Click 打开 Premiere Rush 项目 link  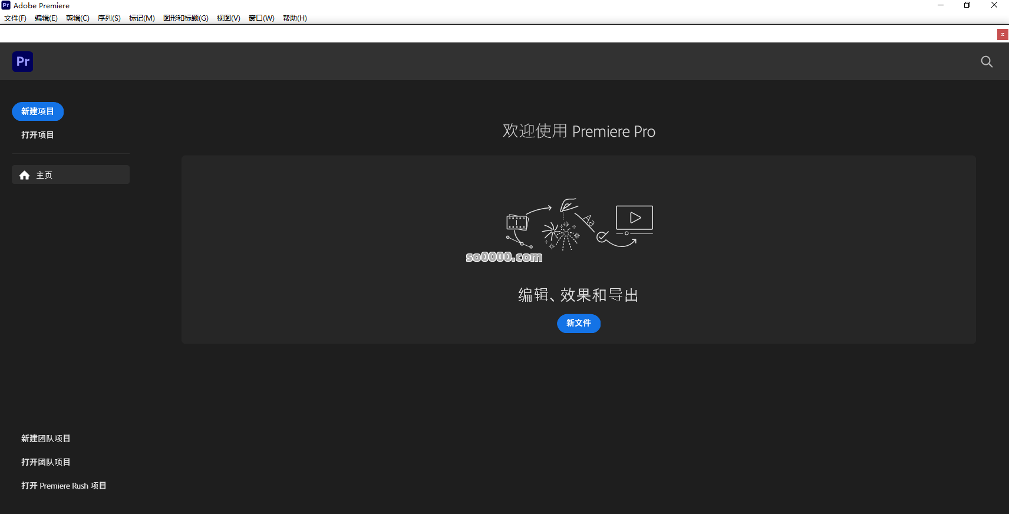pos(64,486)
